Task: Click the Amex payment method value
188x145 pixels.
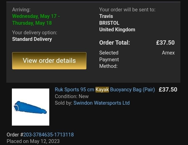Action: [x=168, y=53]
